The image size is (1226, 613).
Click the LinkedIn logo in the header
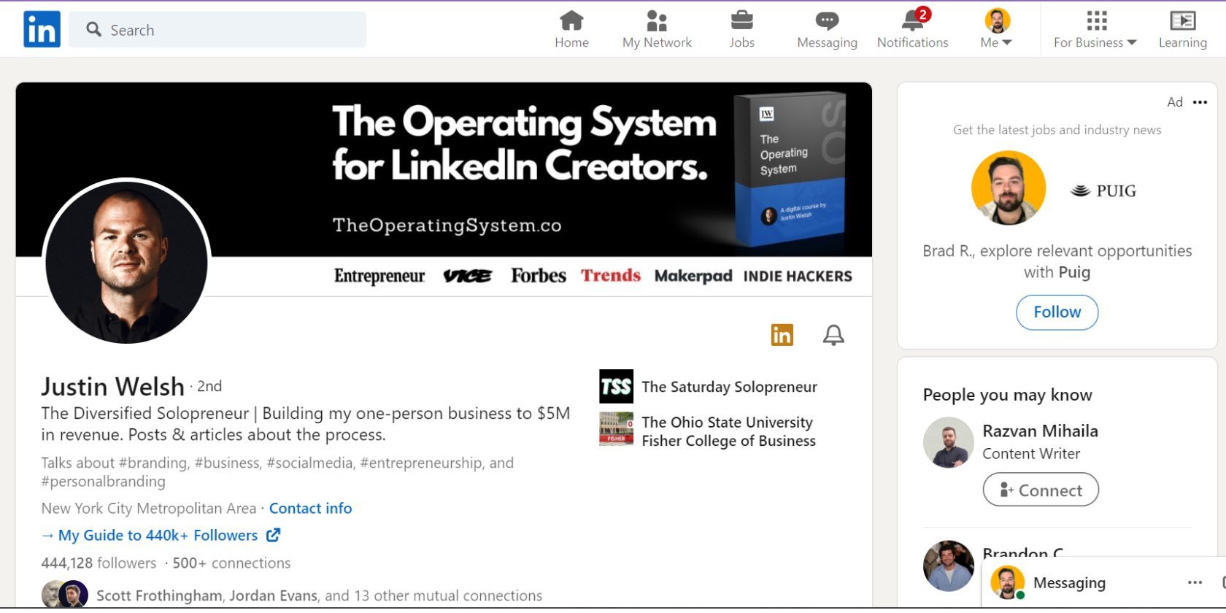pos(42,29)
